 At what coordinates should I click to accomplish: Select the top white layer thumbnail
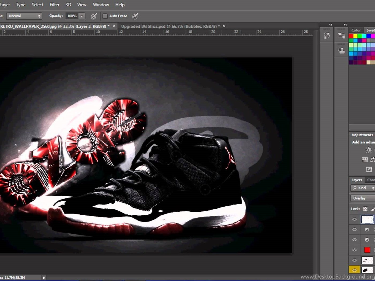click(367, 219)
